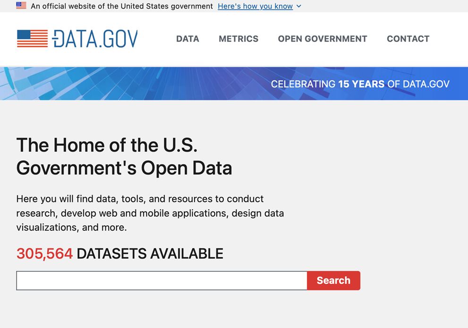The width and height of the screenshot is (468, 328).
Task: Go to the METRICS page
Action: coord(238,39)
